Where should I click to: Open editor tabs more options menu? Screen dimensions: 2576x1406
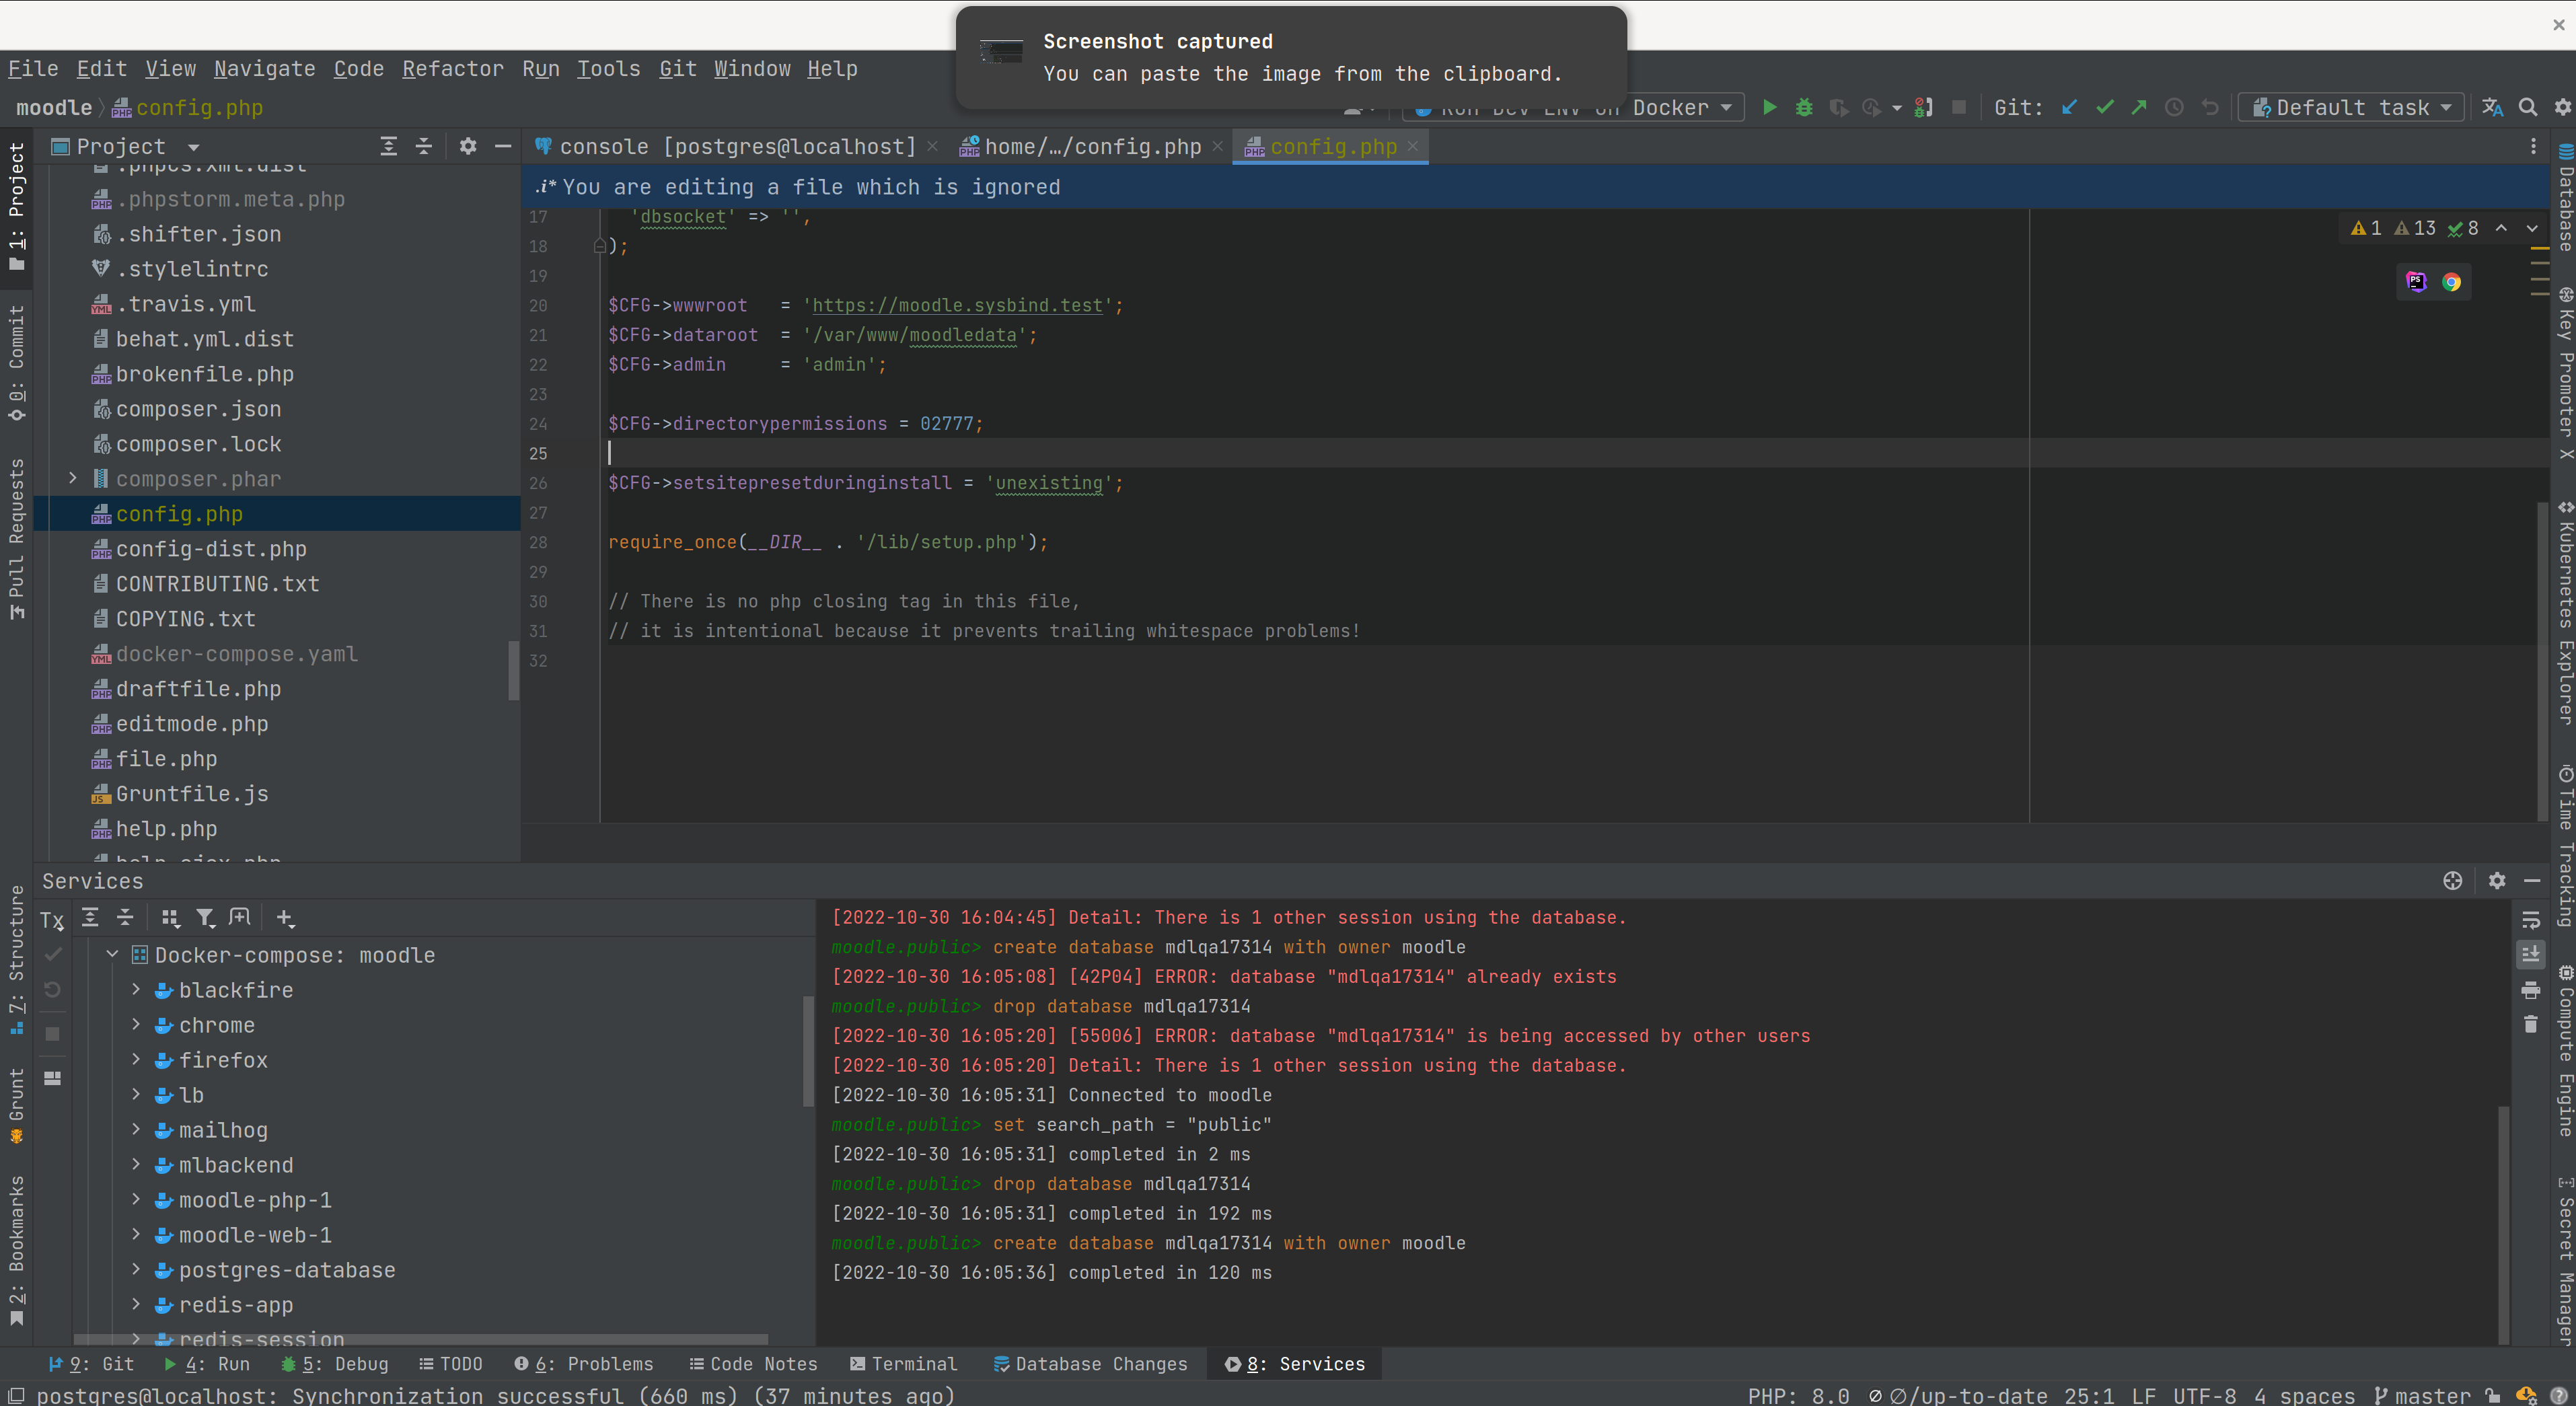(x=2533, y=147)
